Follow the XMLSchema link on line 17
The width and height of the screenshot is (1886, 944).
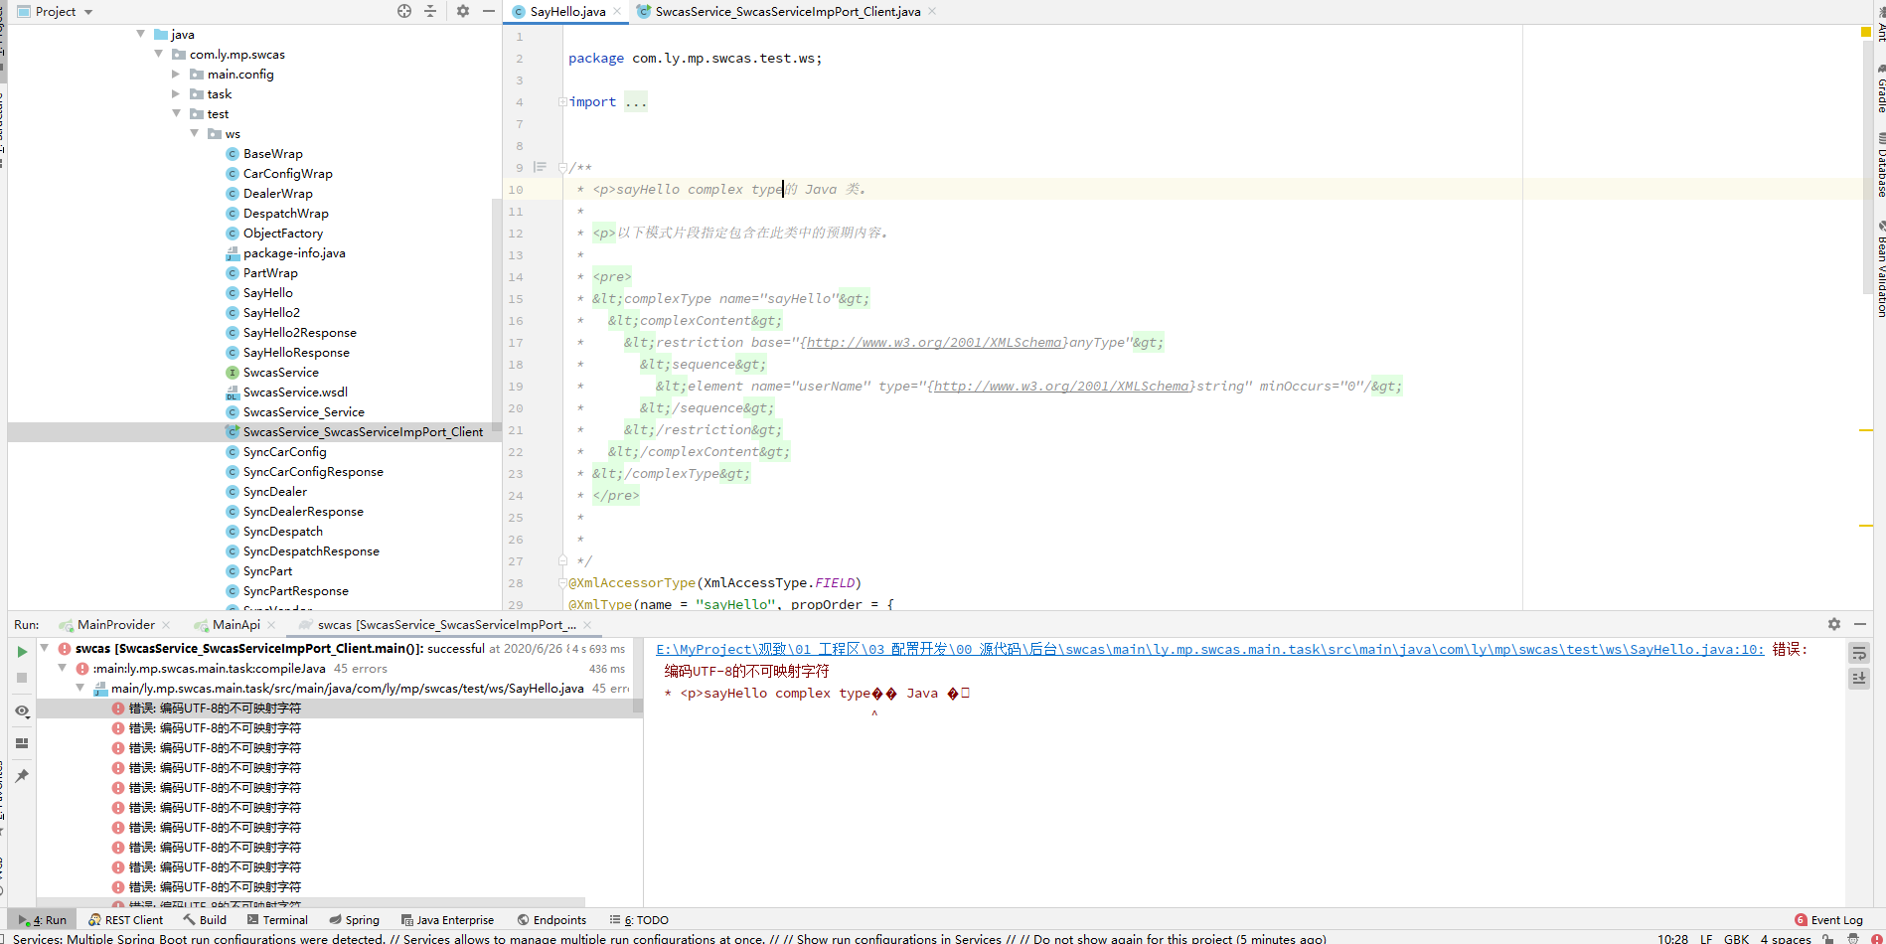pyautogui.click(x=933, y=342)
